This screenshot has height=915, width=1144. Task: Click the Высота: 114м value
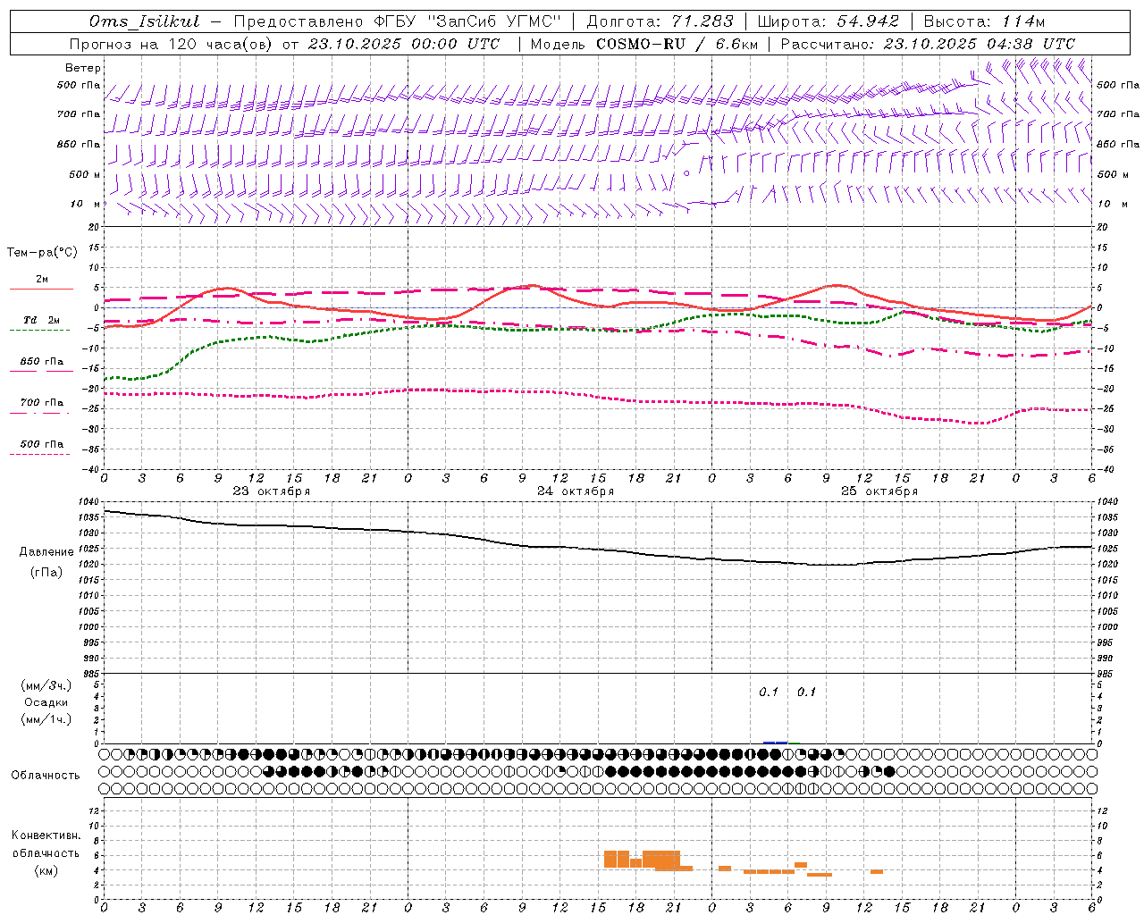(984, 21)
